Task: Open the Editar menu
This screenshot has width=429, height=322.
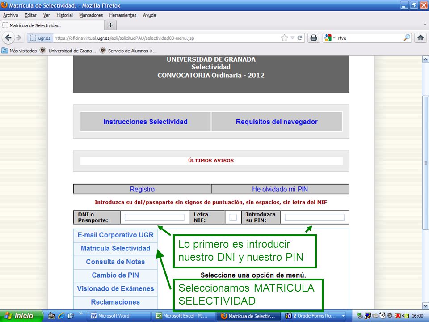Action: click(x=30, y=15)
